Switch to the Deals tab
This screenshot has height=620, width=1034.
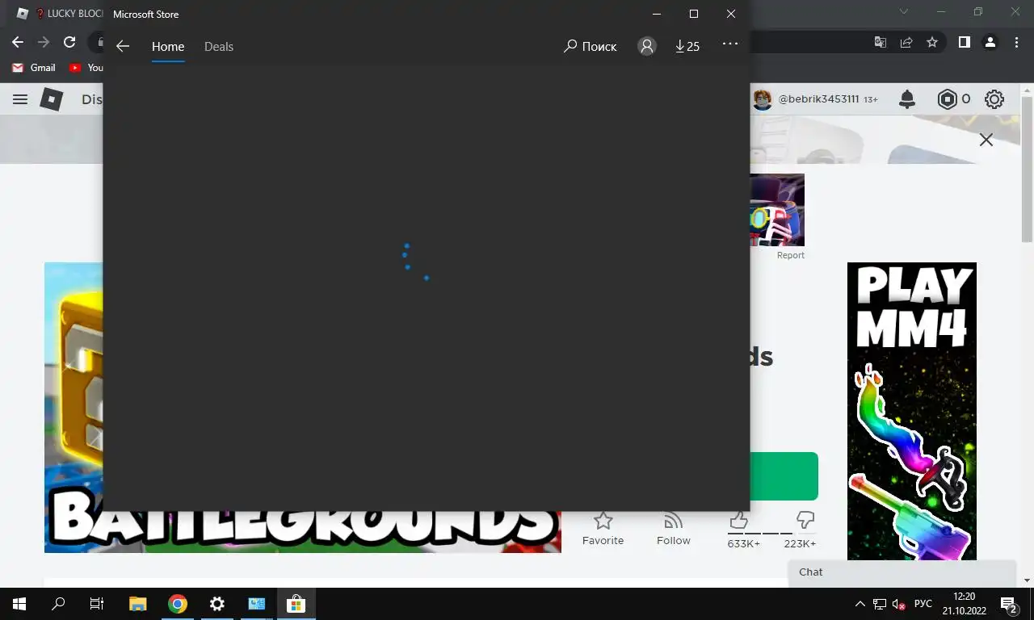point(218,47)
